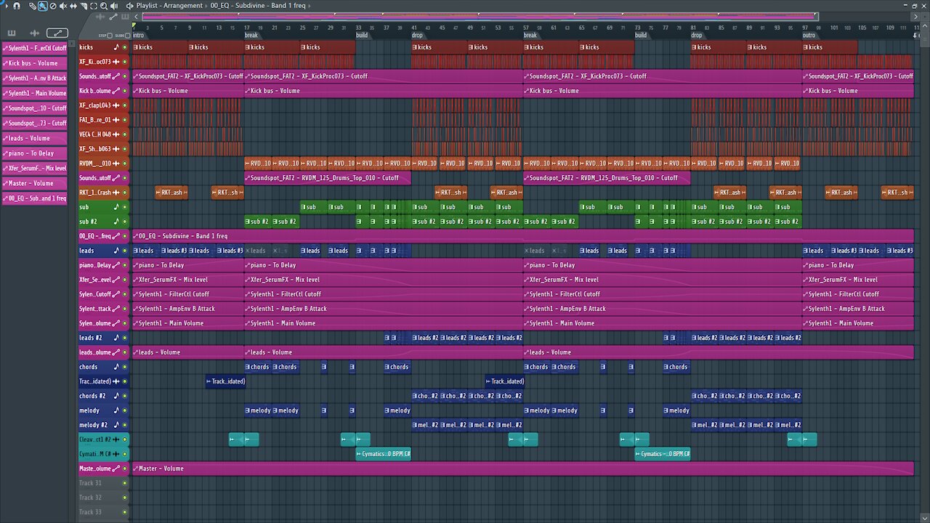Viewport: 930px width, 523px height.
Task: Click the note icon on sub track
Action: (116, 207)
